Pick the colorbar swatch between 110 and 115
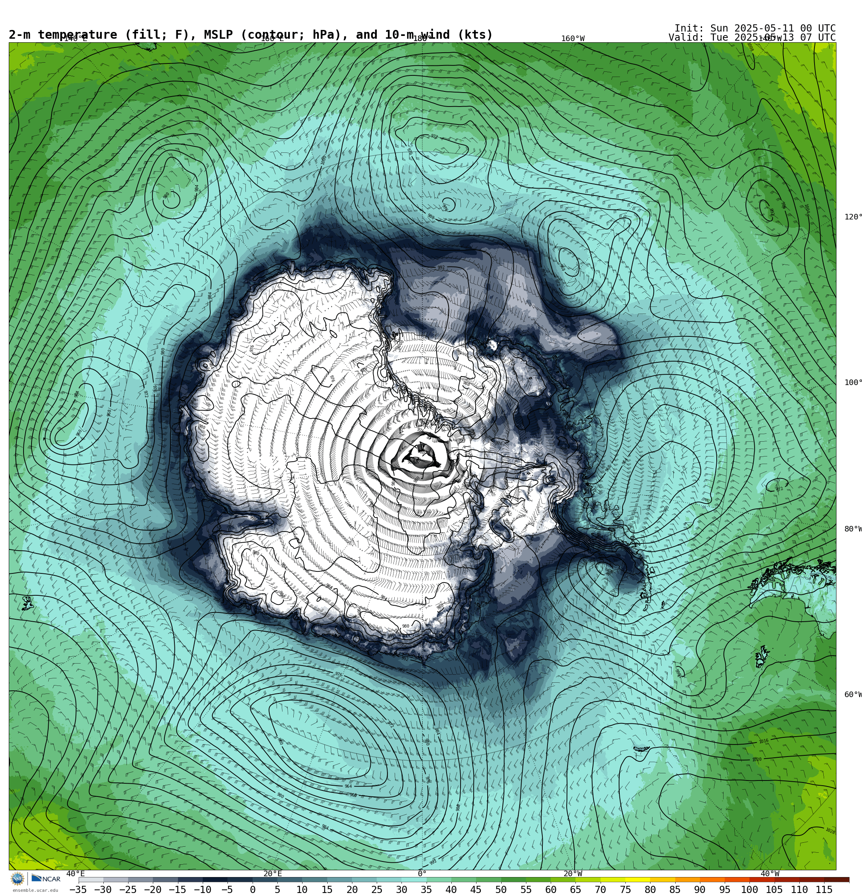Screen dimensions: 862x895 tap(812, 879)
